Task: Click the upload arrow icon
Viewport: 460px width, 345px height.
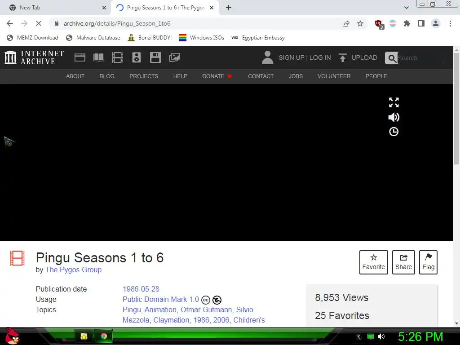Action: (x=342, y=57)
